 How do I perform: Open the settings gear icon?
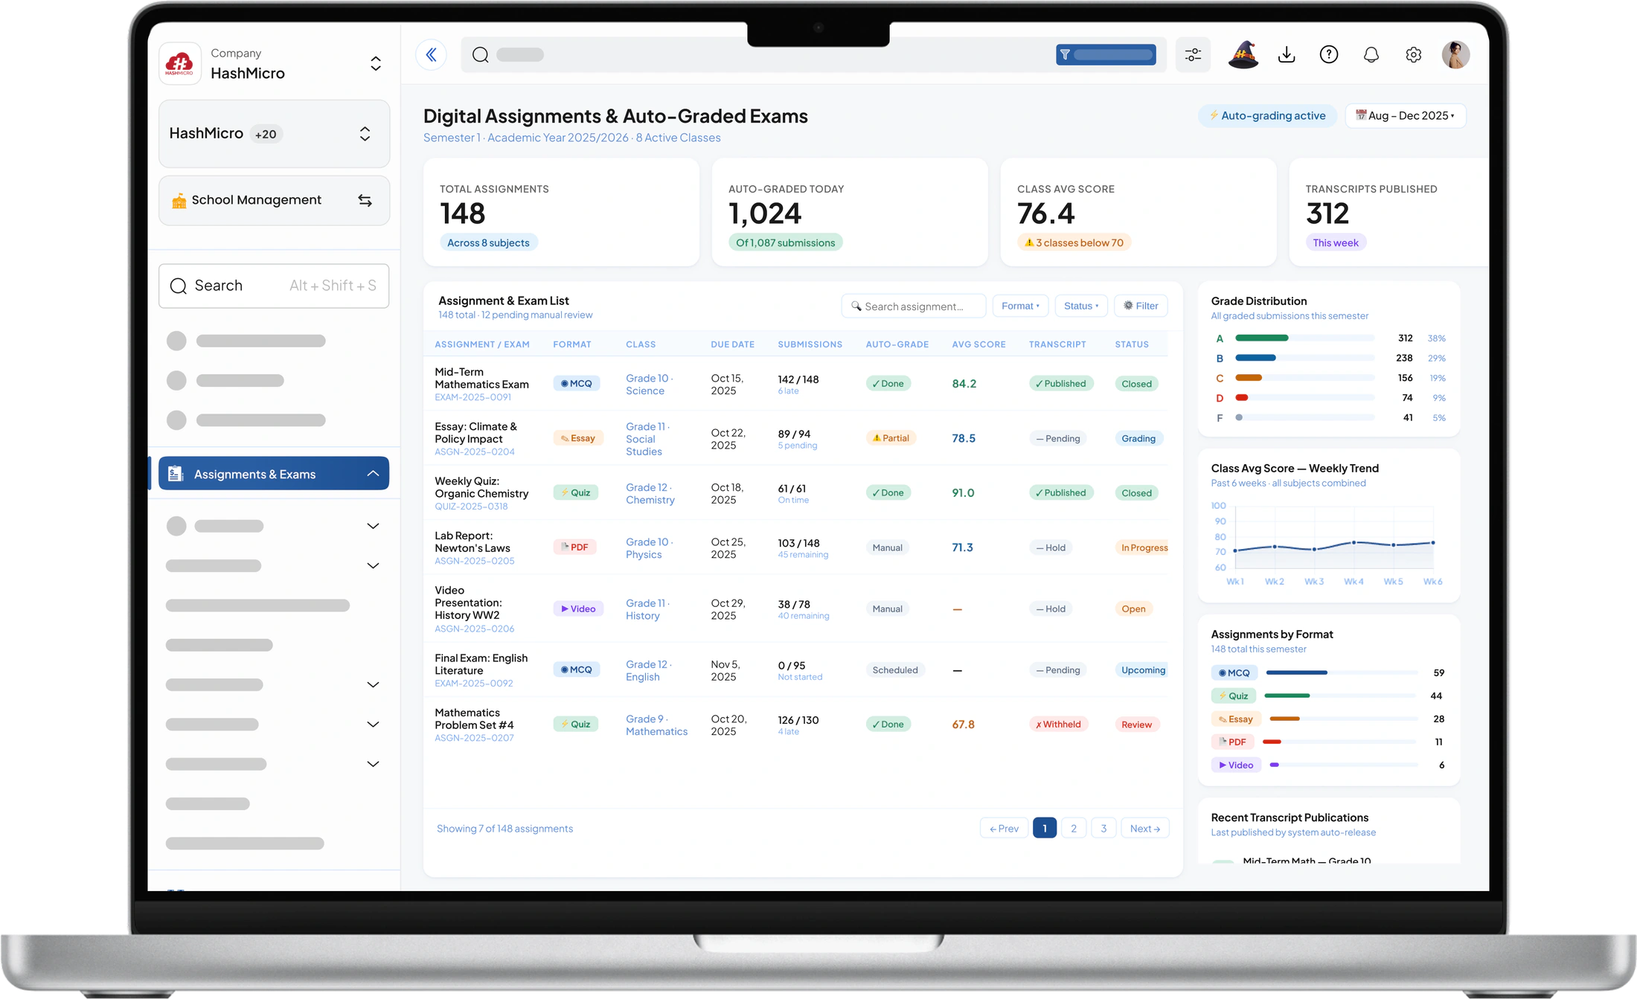click(x=1414, y=54)
